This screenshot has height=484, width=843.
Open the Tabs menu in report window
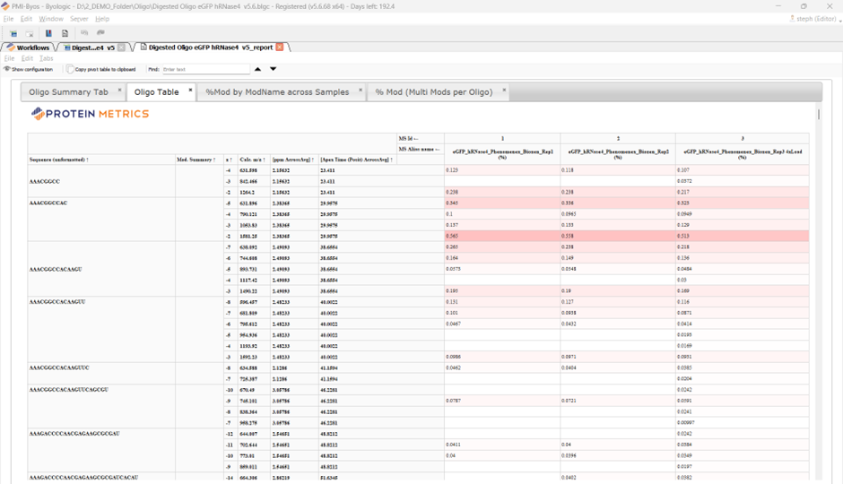pyautogui.click(x=47, y=58)
